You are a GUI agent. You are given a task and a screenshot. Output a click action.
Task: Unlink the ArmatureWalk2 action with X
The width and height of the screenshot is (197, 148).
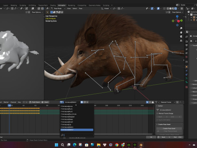(87, 102)
